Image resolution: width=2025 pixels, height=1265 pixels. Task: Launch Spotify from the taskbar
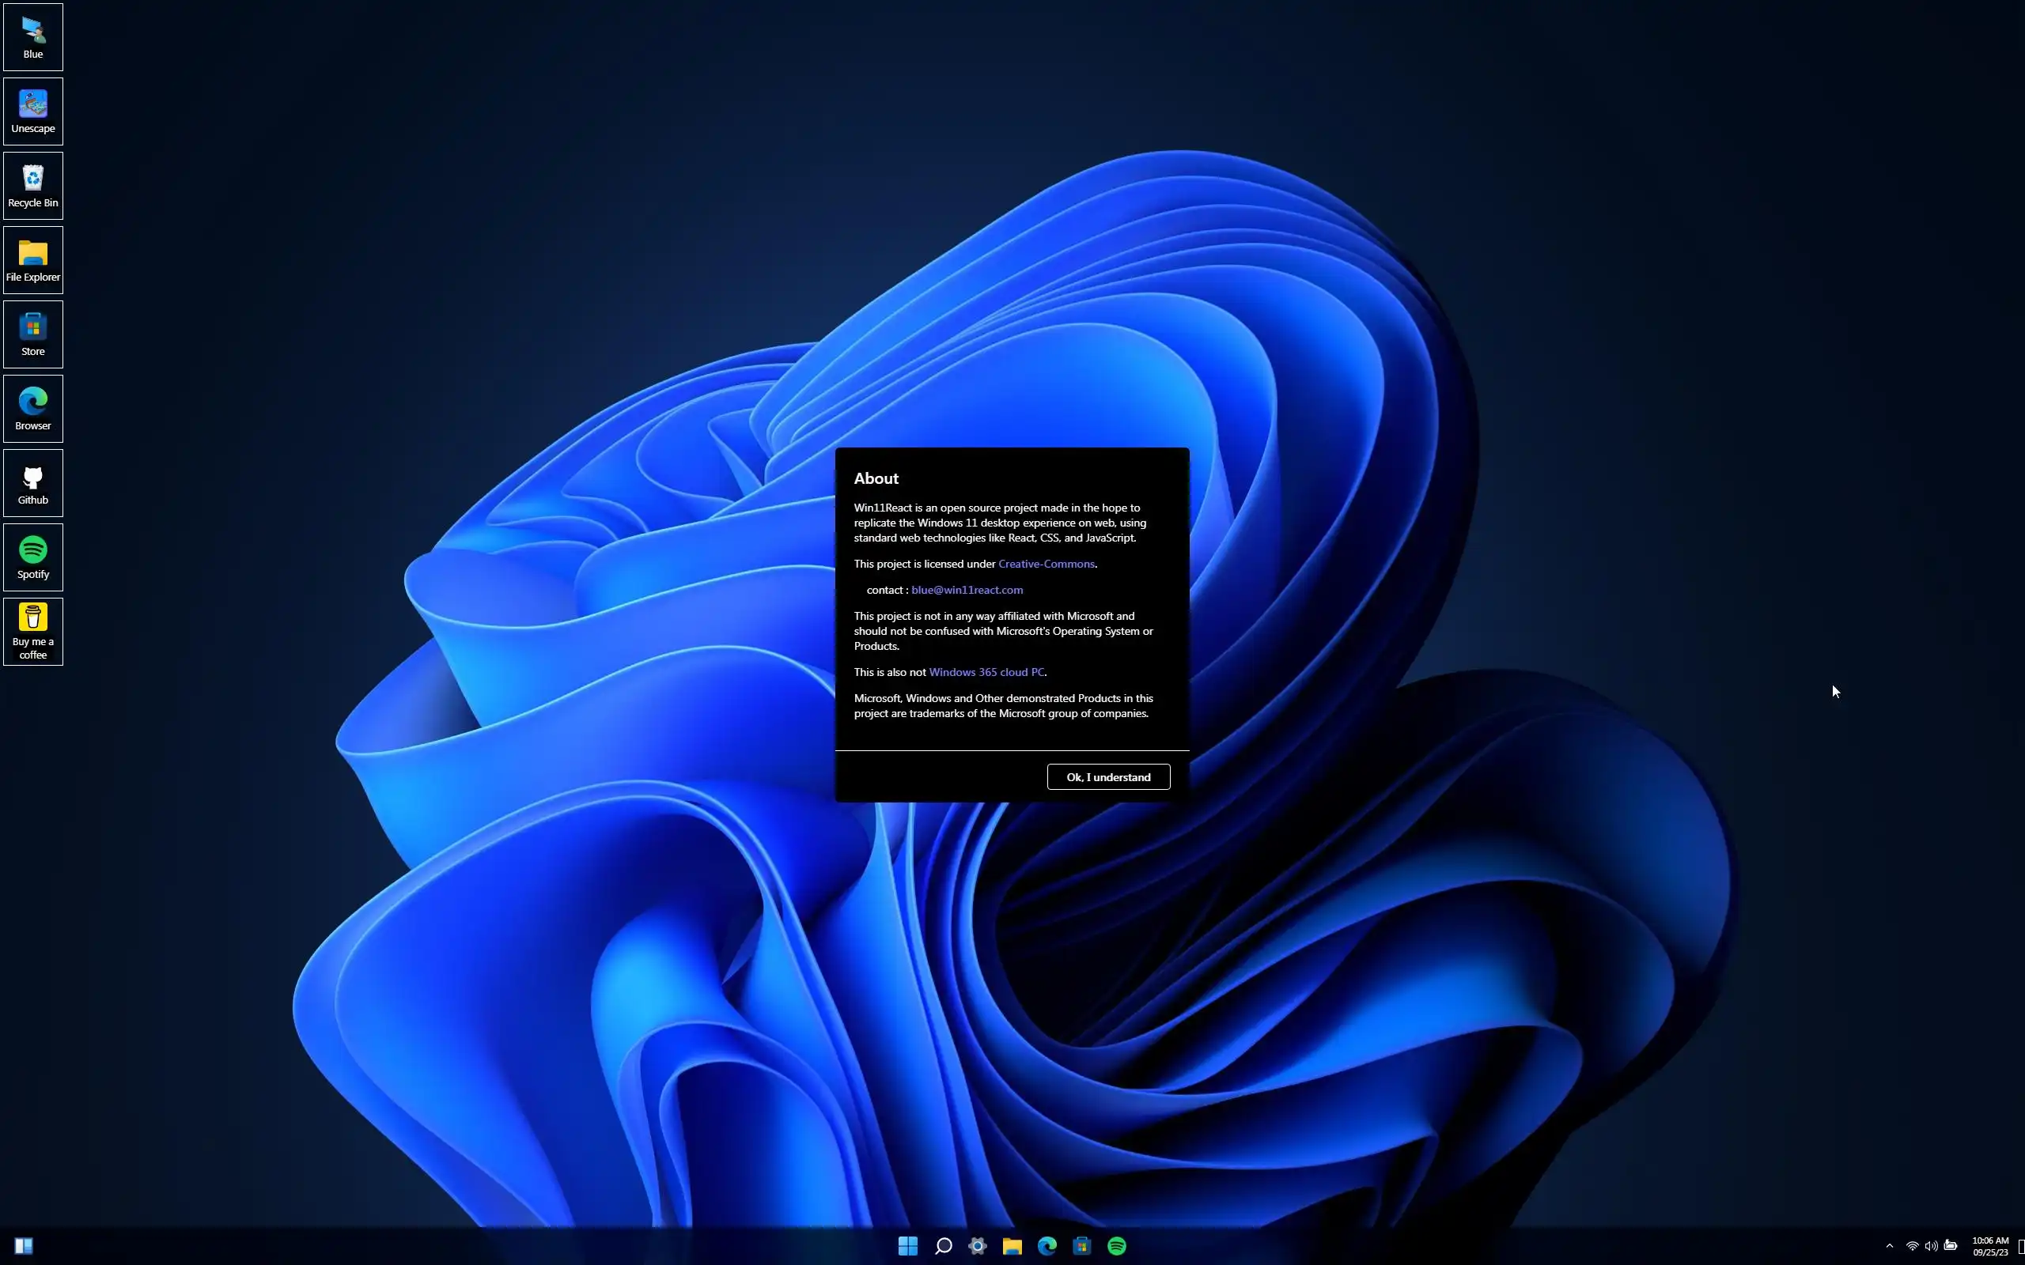click(1117, 1246)
